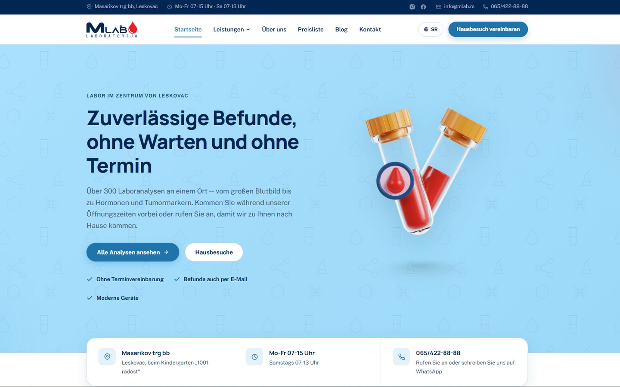
Task: Click the Hausbesuch vereinbaren button
Action: click(488, 29)
